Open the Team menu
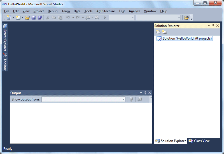 pyautogui.click(x=66, y=11)
